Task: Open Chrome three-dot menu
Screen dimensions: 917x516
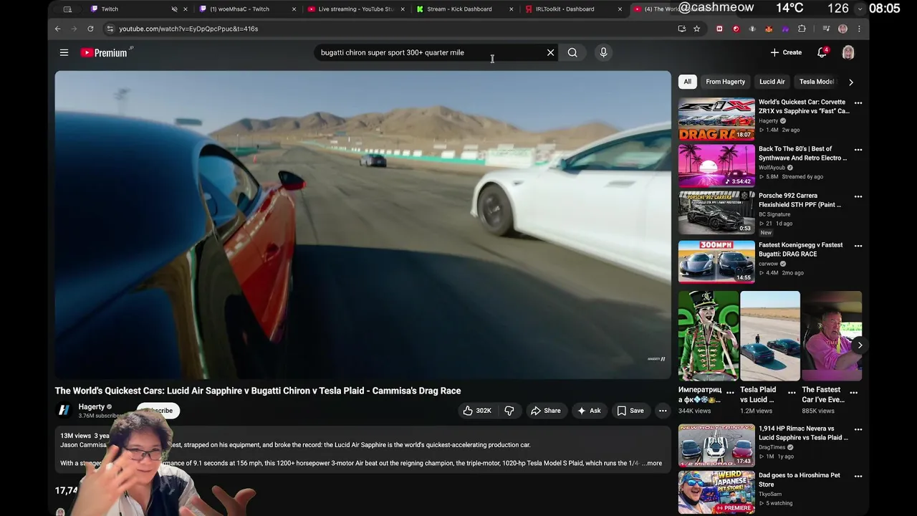Action: point(859,29)
